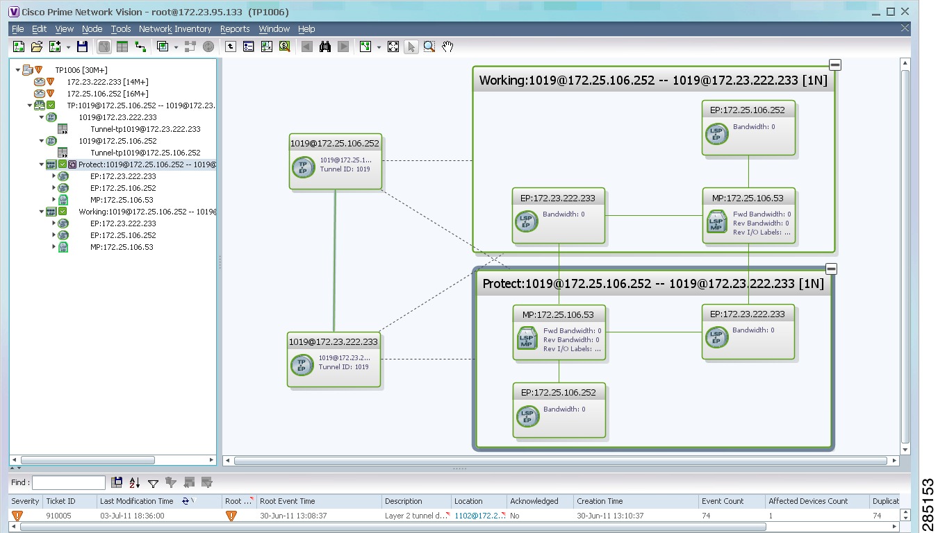Click the 1019@172.25.106.252 TP EP icon

coord(303,167)
